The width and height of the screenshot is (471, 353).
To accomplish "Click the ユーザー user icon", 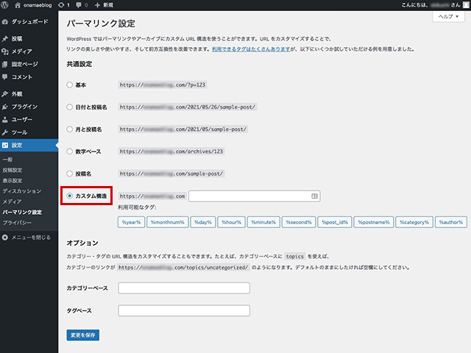I will pos(5,119).
